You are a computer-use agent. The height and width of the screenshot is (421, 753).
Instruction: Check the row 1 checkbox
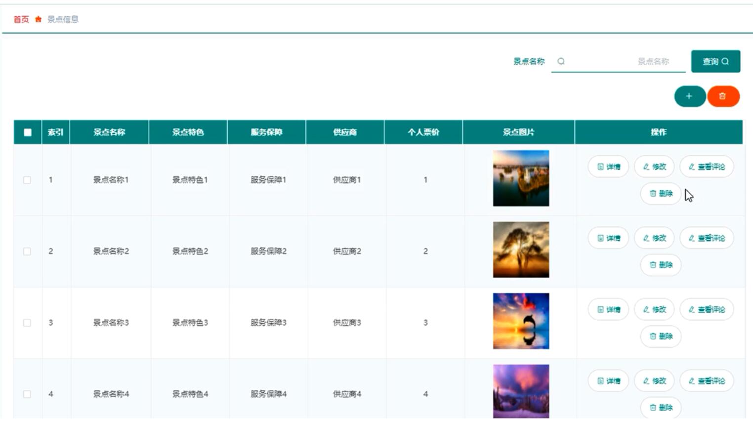pos(27,180)
